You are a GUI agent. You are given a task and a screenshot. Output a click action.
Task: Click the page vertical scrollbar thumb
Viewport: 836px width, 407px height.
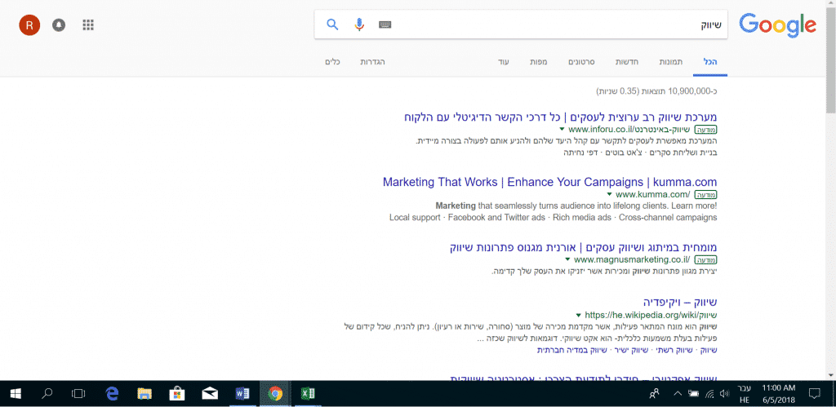point(830,59)
